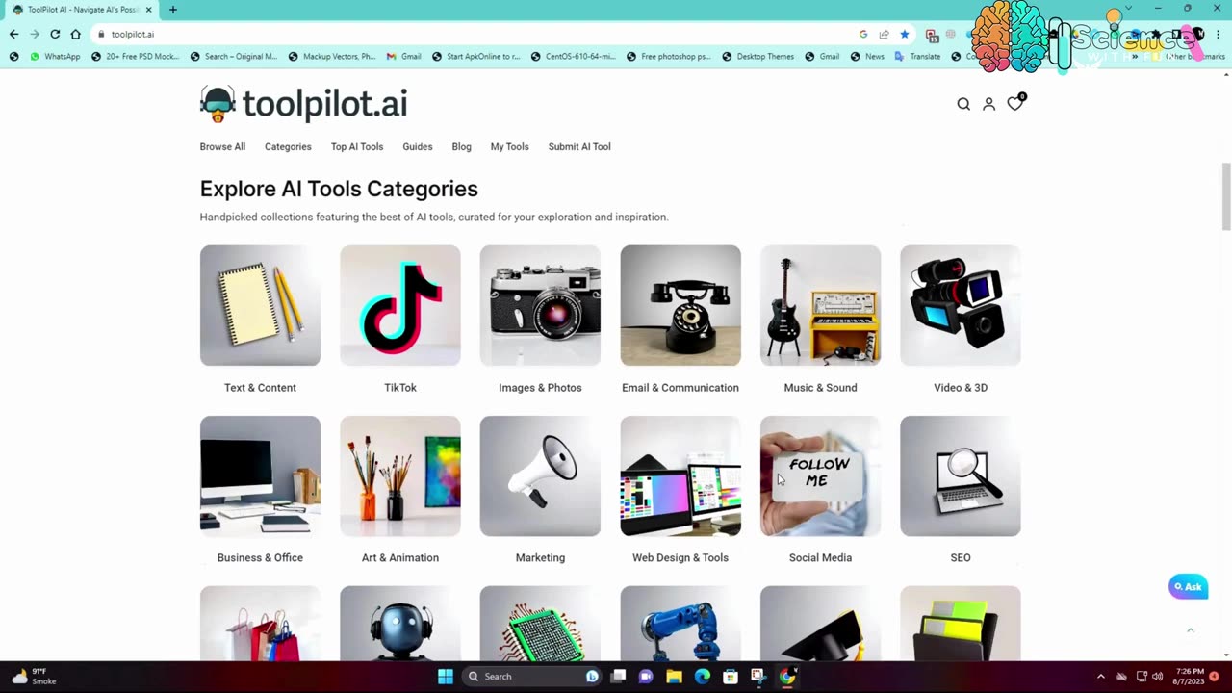The height and width of the screenshot is (693, 1232).
Task: Open the Images & Photos camera image
Action: pos(540,305)
